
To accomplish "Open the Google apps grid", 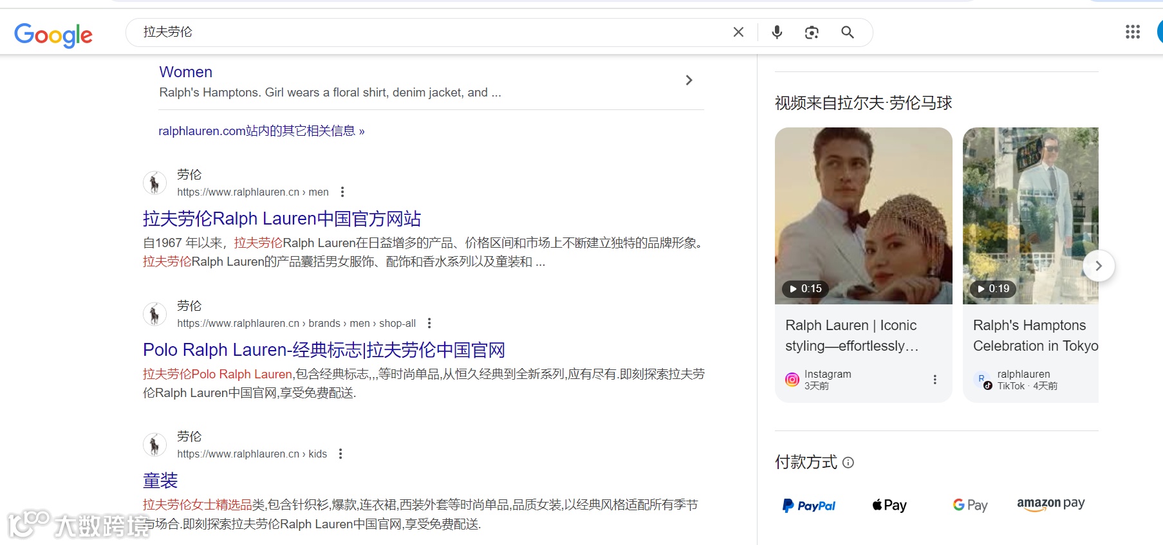I will point(1133,32).
